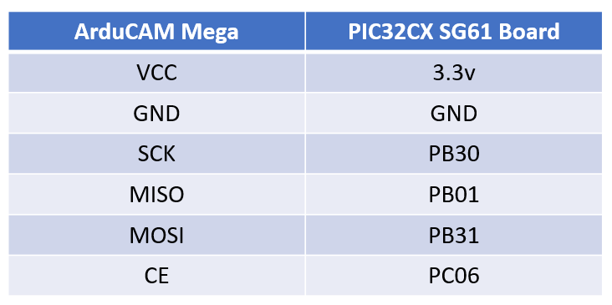
Task: Select the PB30 pin cell
Action: click(454, 154)
